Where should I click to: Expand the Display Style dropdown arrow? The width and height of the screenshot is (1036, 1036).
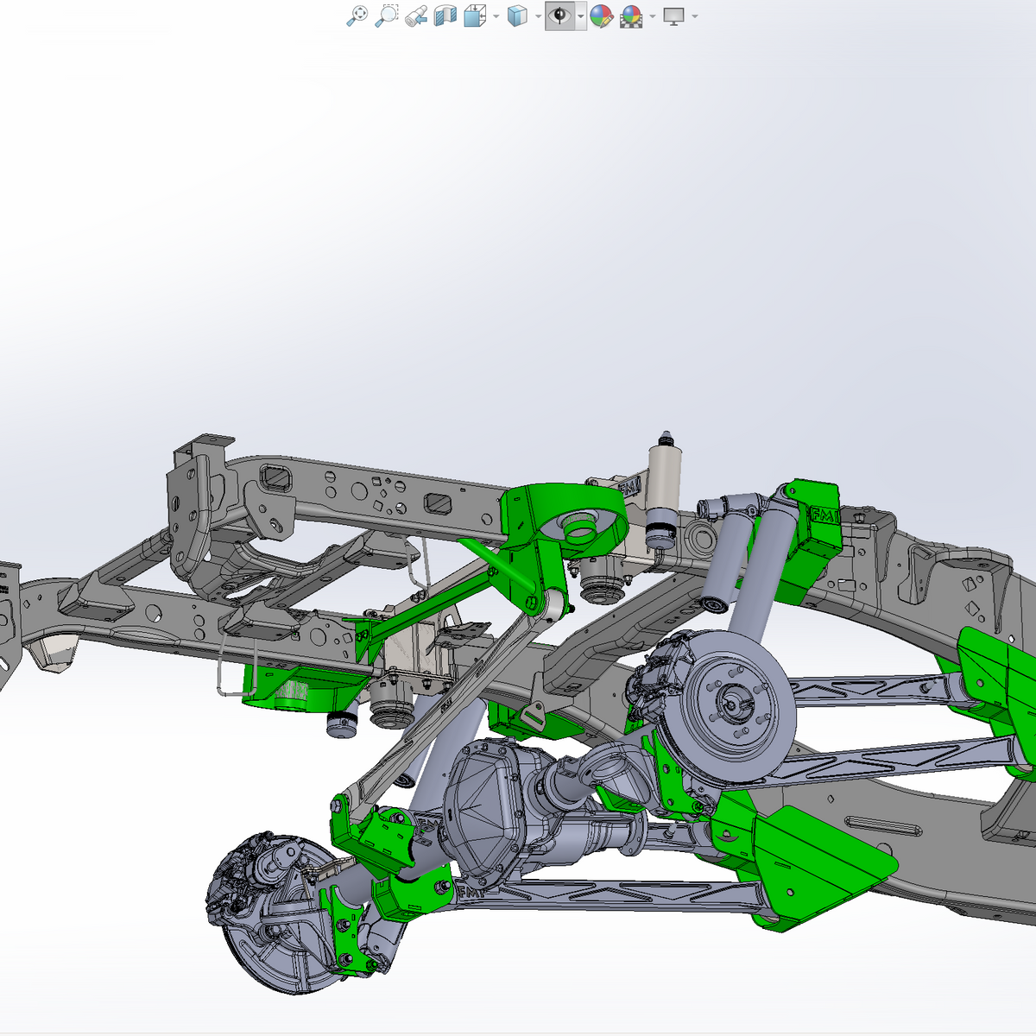[538, 16]
